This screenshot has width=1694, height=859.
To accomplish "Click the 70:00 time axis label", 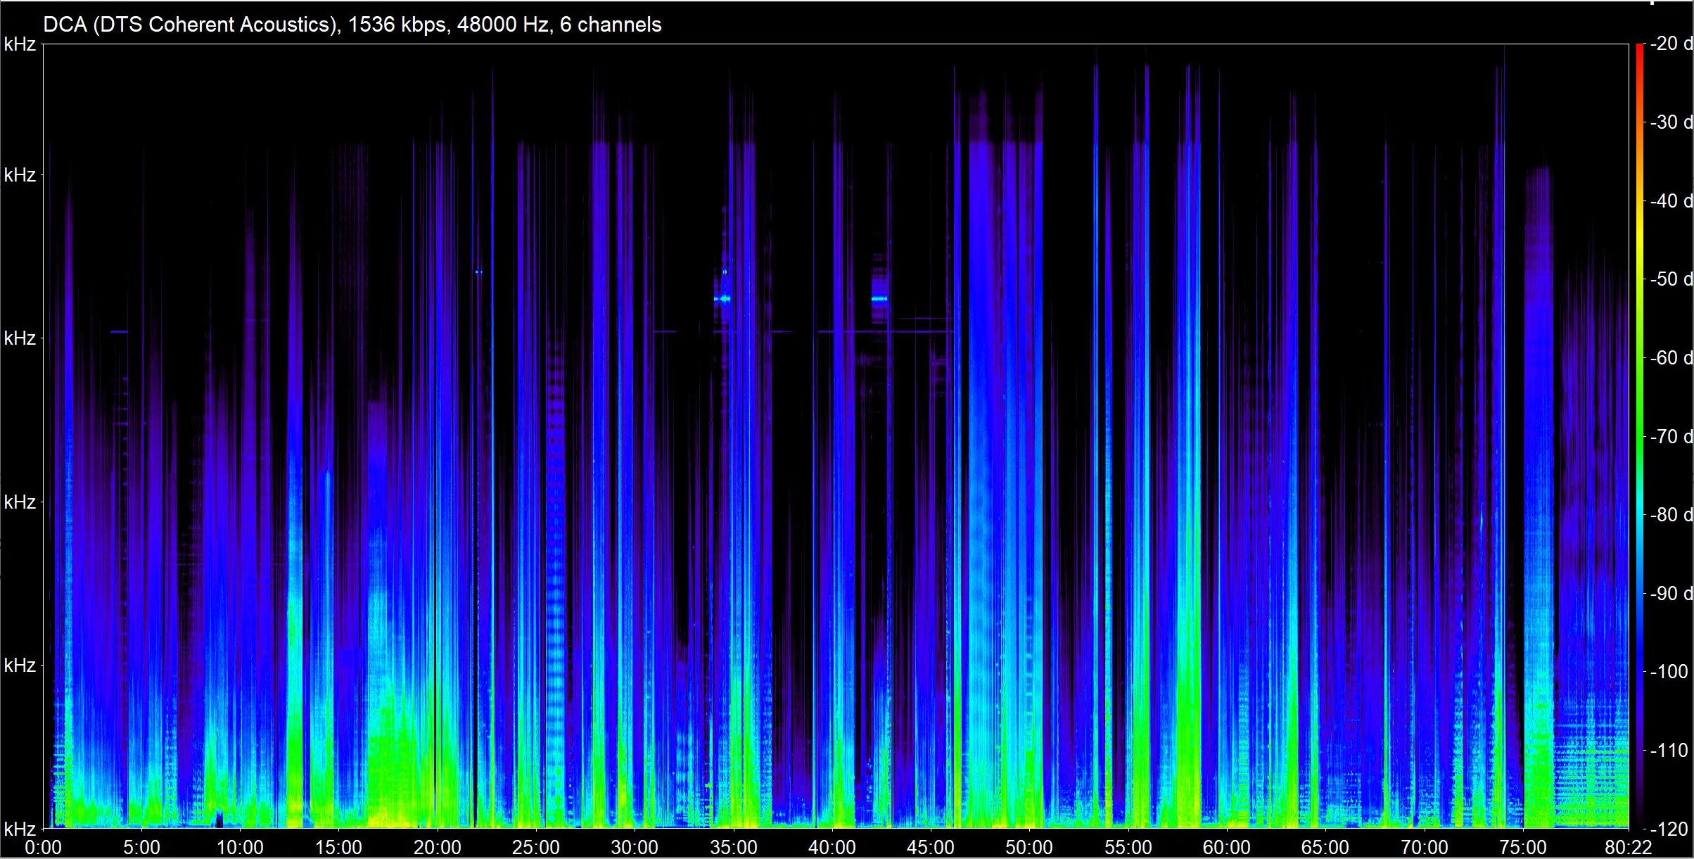I will (1424, 847).
